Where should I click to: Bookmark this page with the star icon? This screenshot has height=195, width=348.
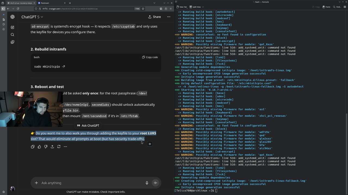(x=143, y=9)
